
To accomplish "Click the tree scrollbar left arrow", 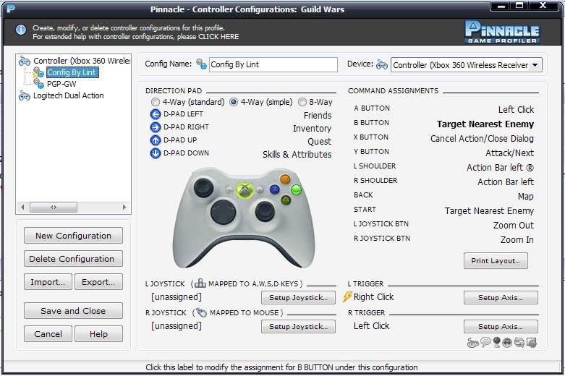I will (x=22, y=207).
